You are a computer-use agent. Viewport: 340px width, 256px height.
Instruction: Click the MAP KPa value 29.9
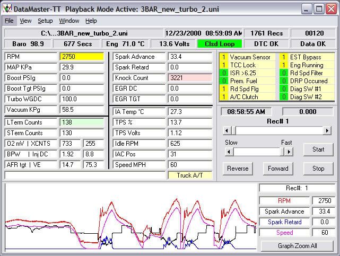click(82, 67)
